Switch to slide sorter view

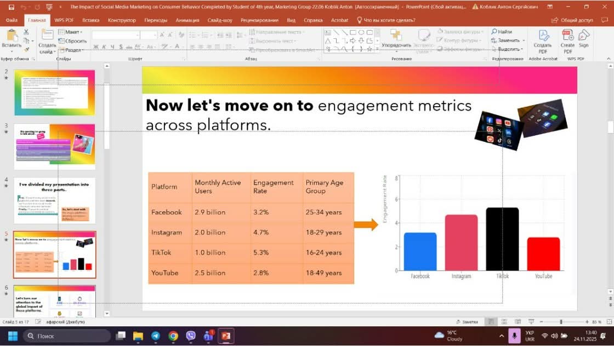pos(503,322)
